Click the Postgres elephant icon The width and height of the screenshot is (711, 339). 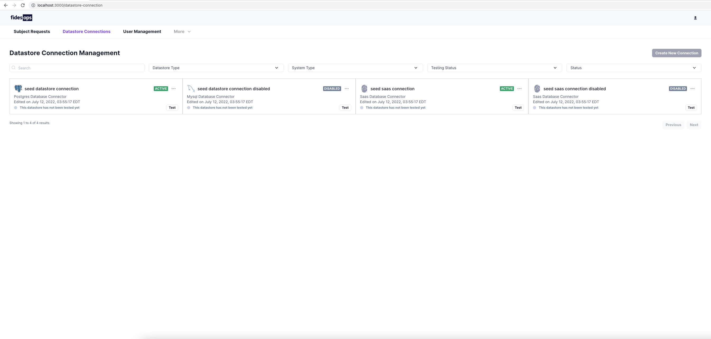coord(18,88)
